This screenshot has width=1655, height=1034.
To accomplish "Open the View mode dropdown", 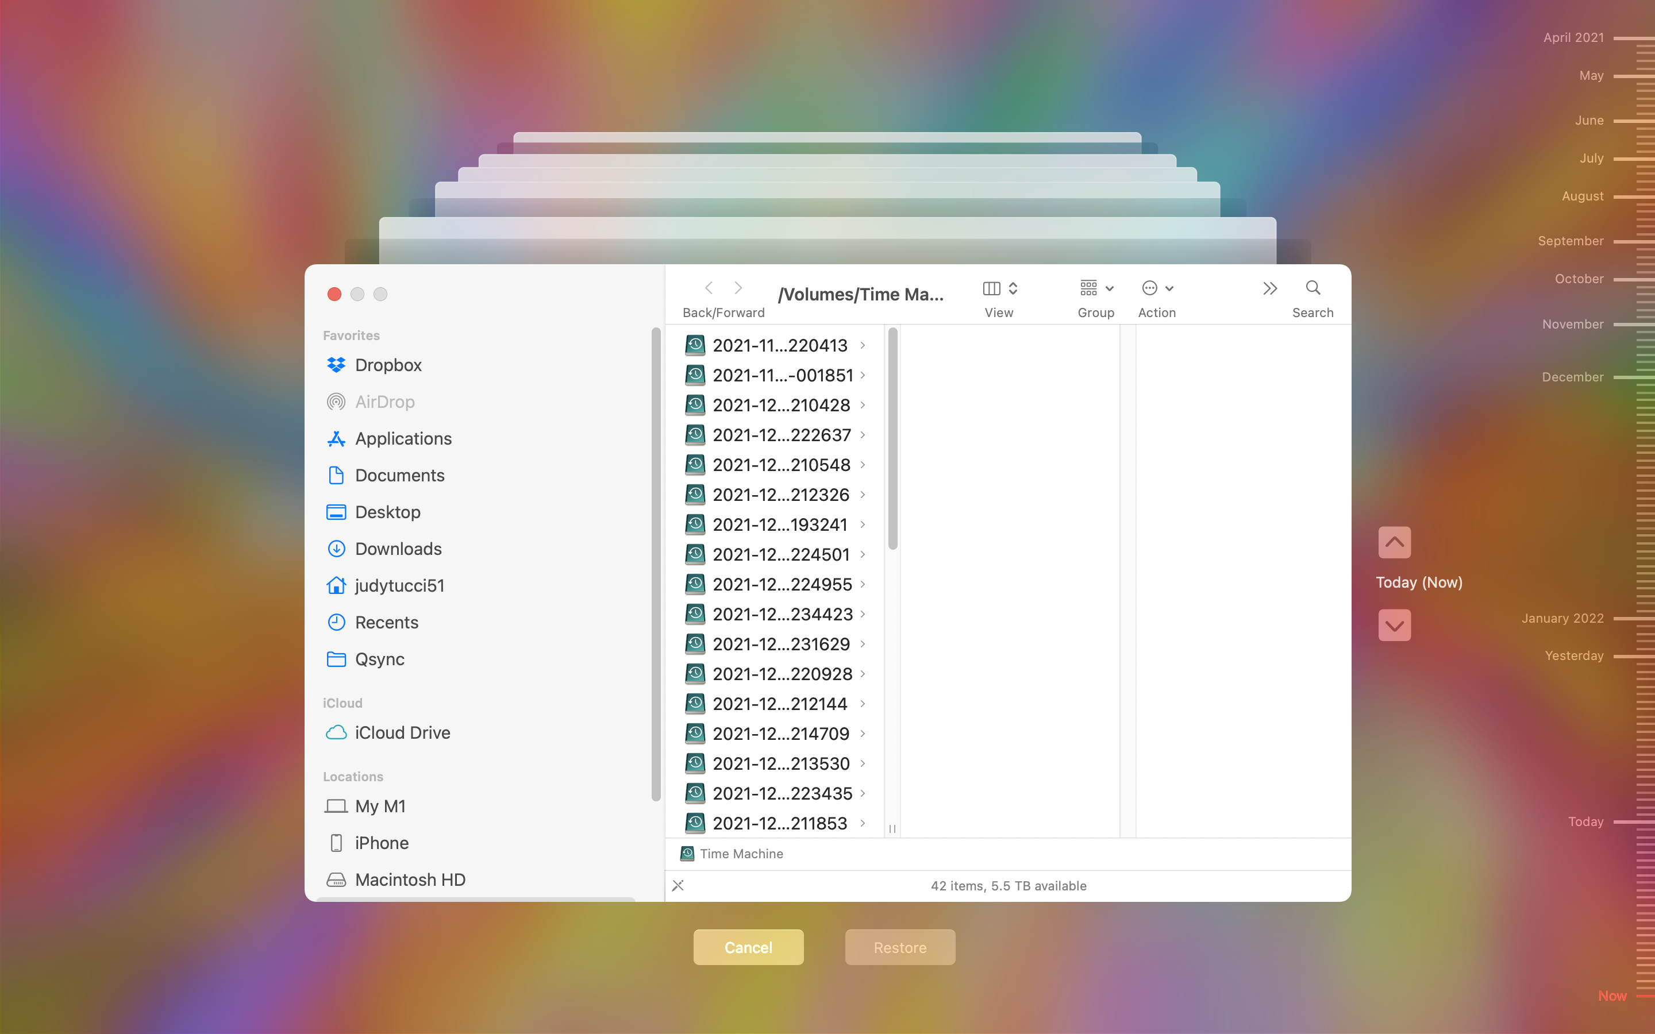I will pos(1000,288).
